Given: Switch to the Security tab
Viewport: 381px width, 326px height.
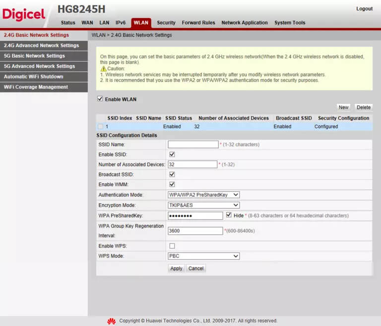Looking at the screenshot, I should pos(166,23).
